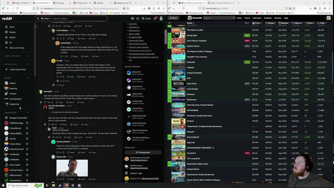Viewport: 334px width, 188px height.
Task: Click the SteamDB page vertical scrollbar
Action: [x=333, y=68]
